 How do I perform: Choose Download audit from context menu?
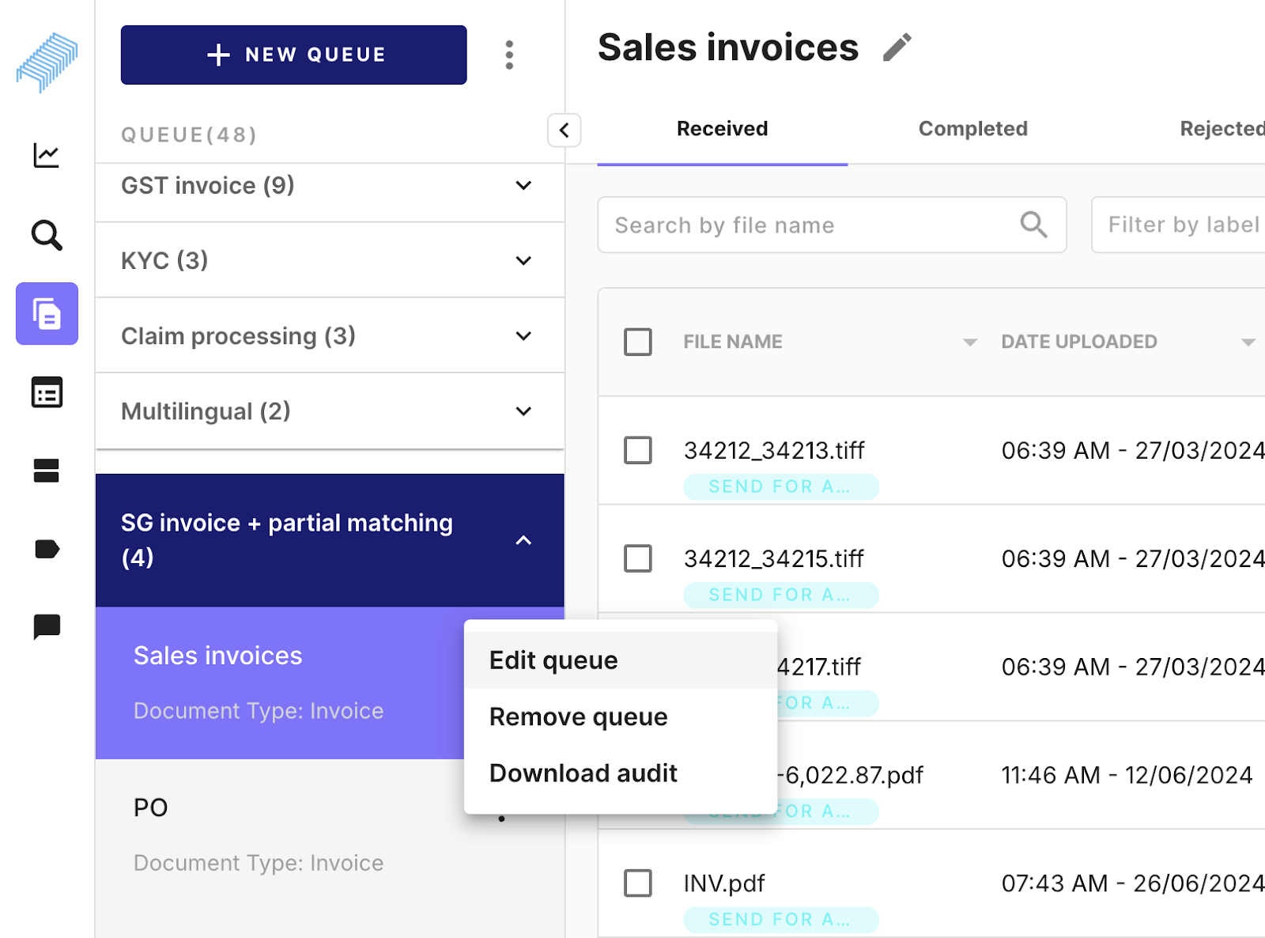pyautogui.click(x=621, y=773)
